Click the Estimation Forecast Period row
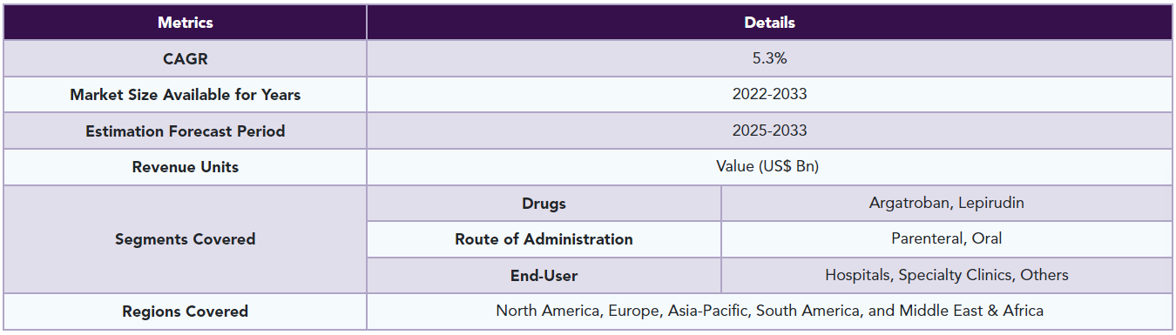The image size is (1176, 335). point(588,131)
